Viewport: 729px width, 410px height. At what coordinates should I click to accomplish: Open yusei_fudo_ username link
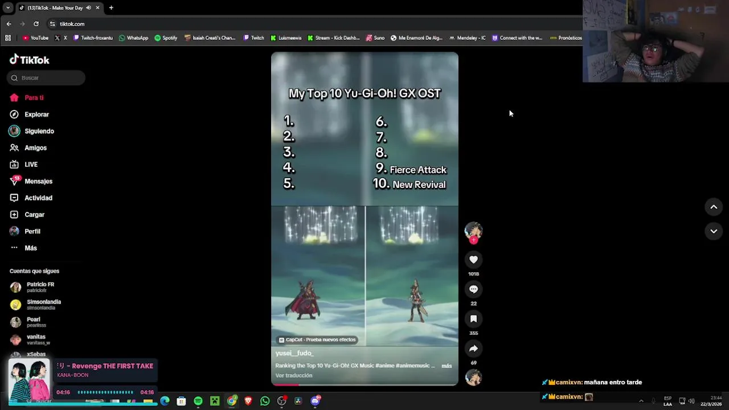point(294,353)
